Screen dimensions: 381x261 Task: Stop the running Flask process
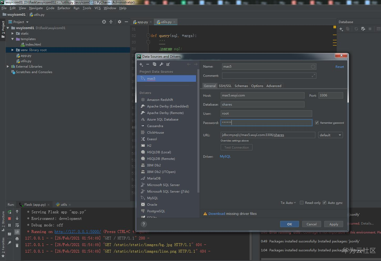coord(9,218)
